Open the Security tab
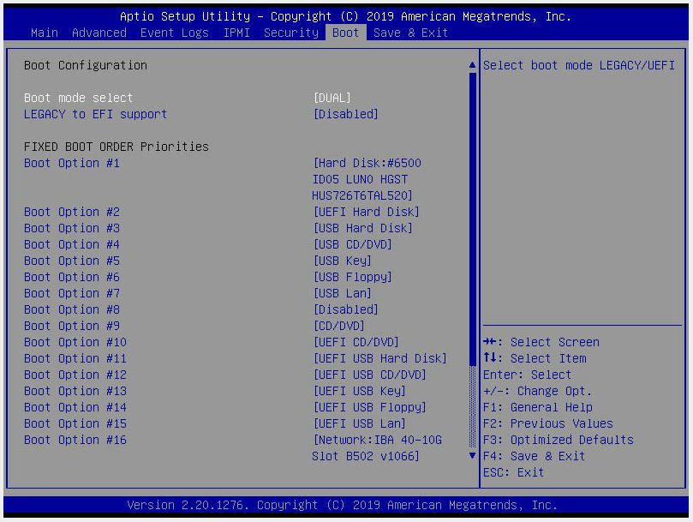693x522 pixels. click(290, 33)
